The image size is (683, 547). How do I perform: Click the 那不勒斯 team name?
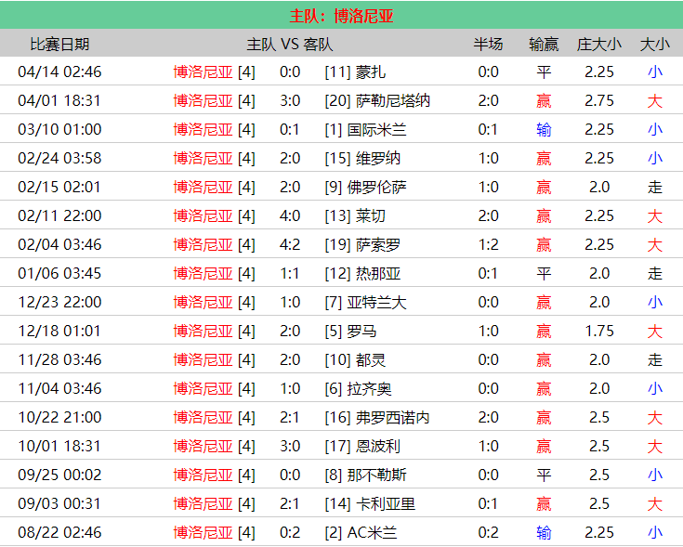(377, 475)
